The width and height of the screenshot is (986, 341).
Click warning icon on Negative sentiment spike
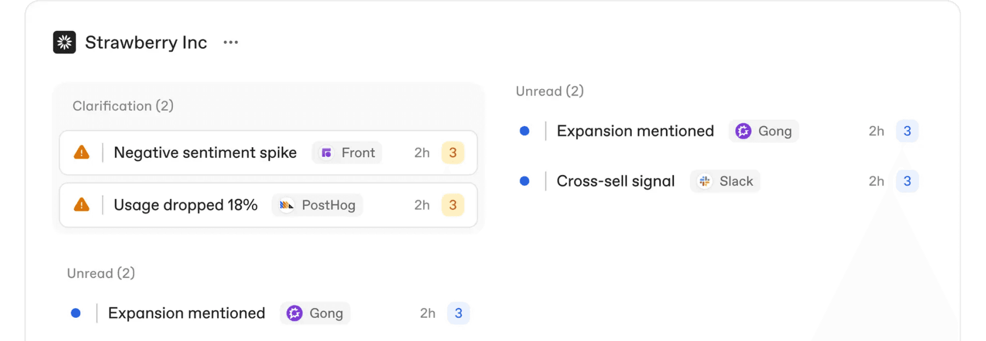click(x=82, y=152)
